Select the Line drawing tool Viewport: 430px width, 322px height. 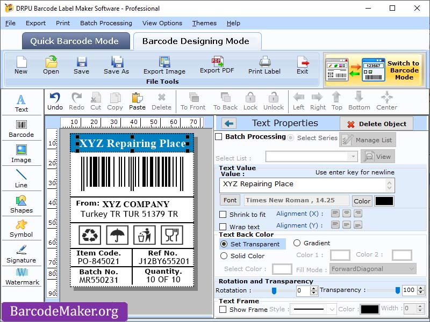coord(21,178)
